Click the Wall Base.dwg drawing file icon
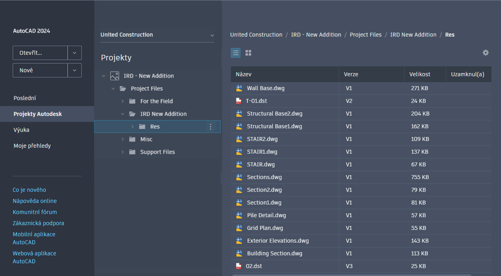Screen dimensions: 501x276 pyautogui.click(x=239, y=88)
